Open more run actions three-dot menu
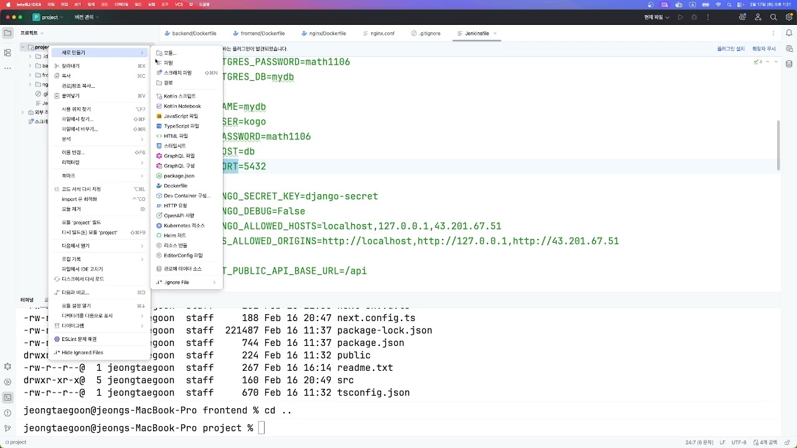Screen dimensions: 797x448 708,17
